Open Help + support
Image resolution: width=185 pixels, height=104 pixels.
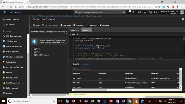point(10,88)
